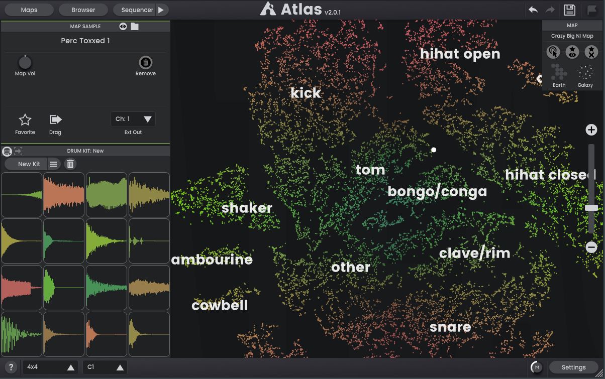Click the shaker label on the map

247,208
